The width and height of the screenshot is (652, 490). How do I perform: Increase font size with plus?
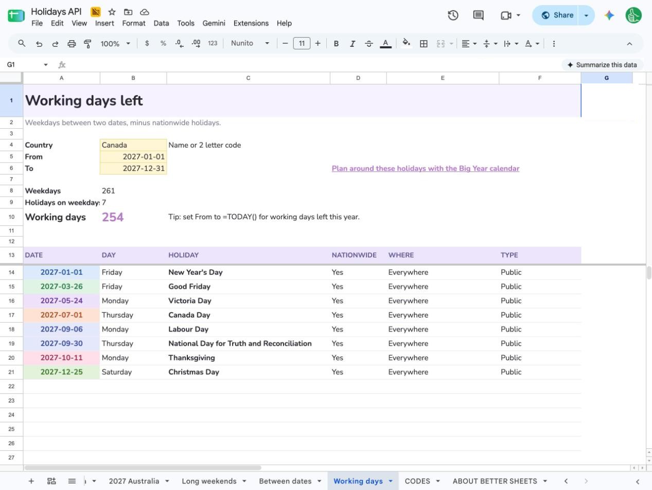[318, 44]
